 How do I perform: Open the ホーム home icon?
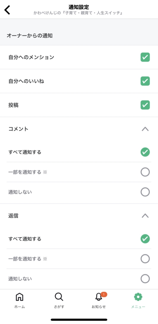coord(19,297)
